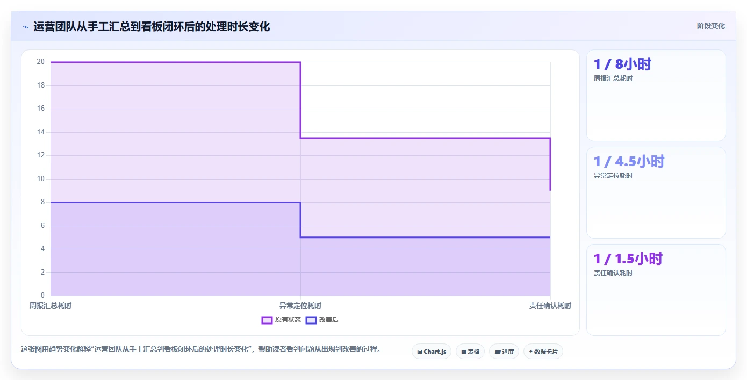Click y-axis value 8

42,202
